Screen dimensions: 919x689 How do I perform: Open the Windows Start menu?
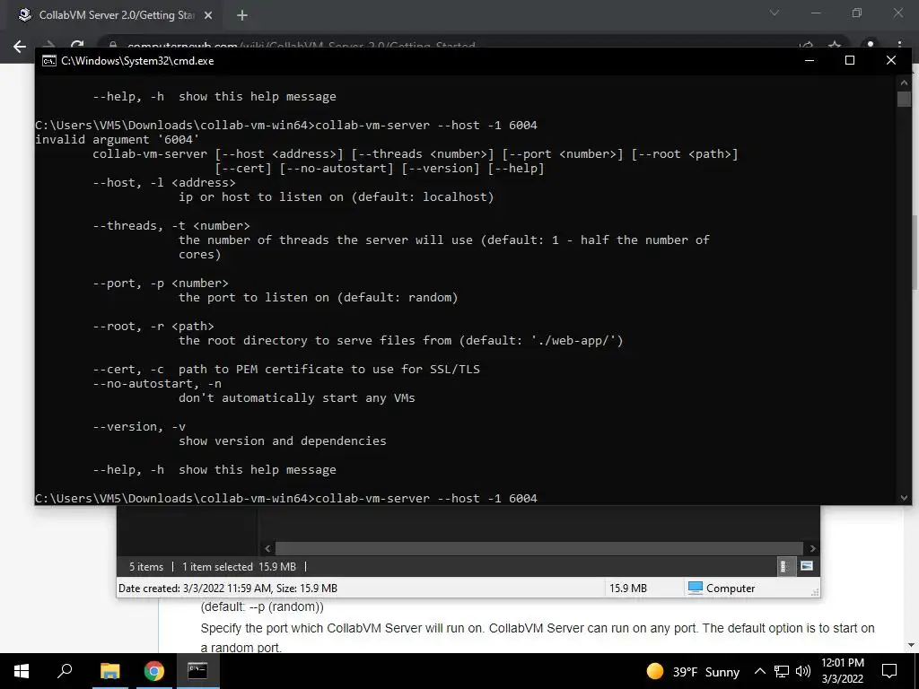(22, 671)
